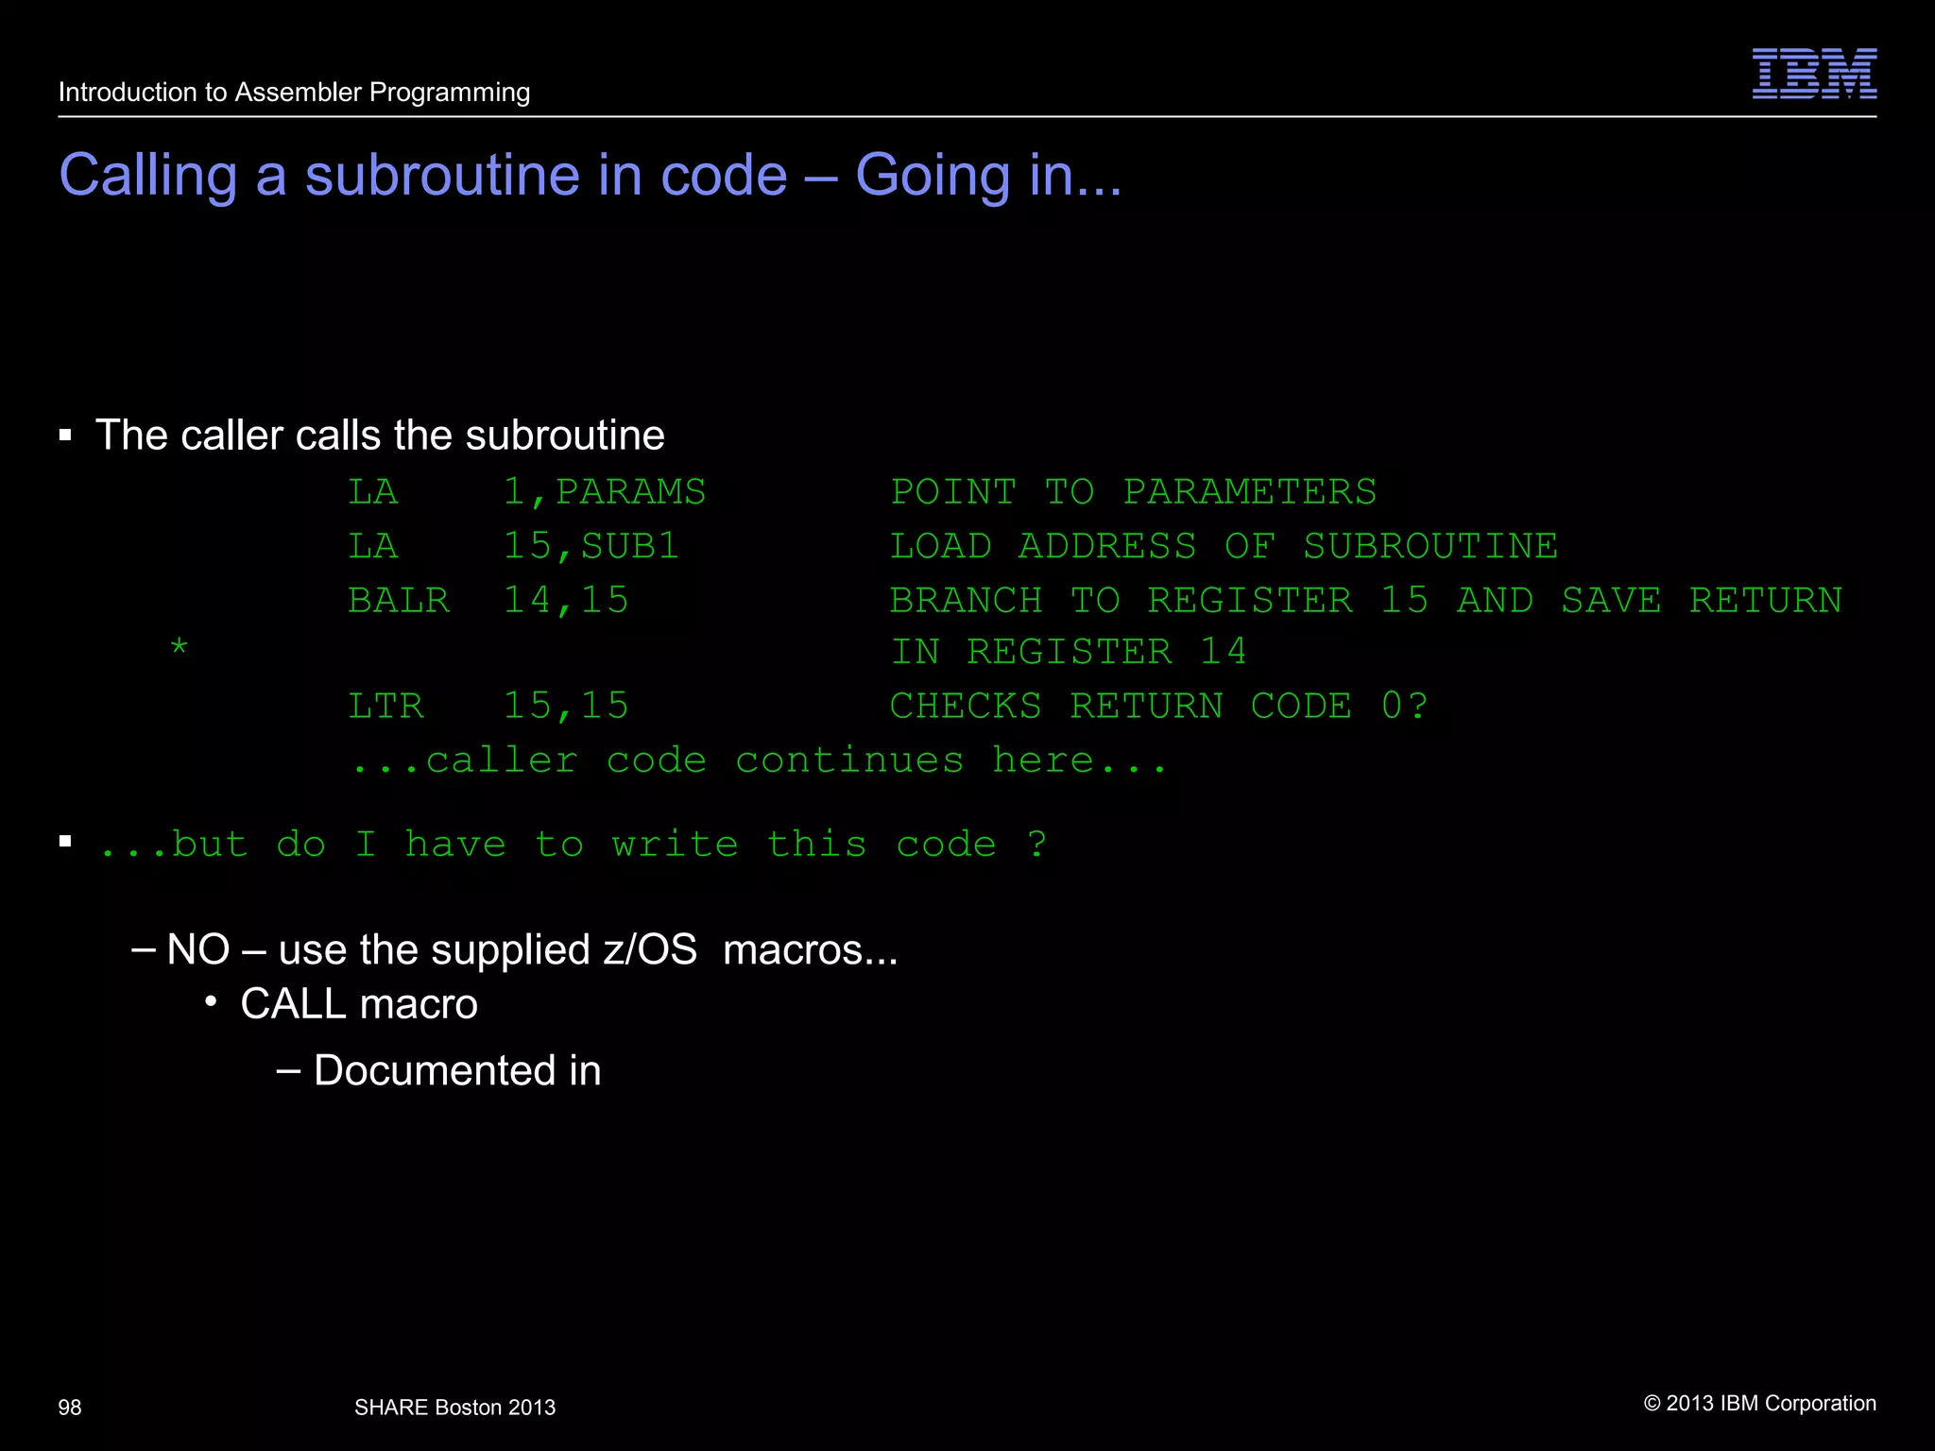Select header 'Introduction to Assembler Programming'
Screen dimensions: 1935x1451
pos(294,93)
